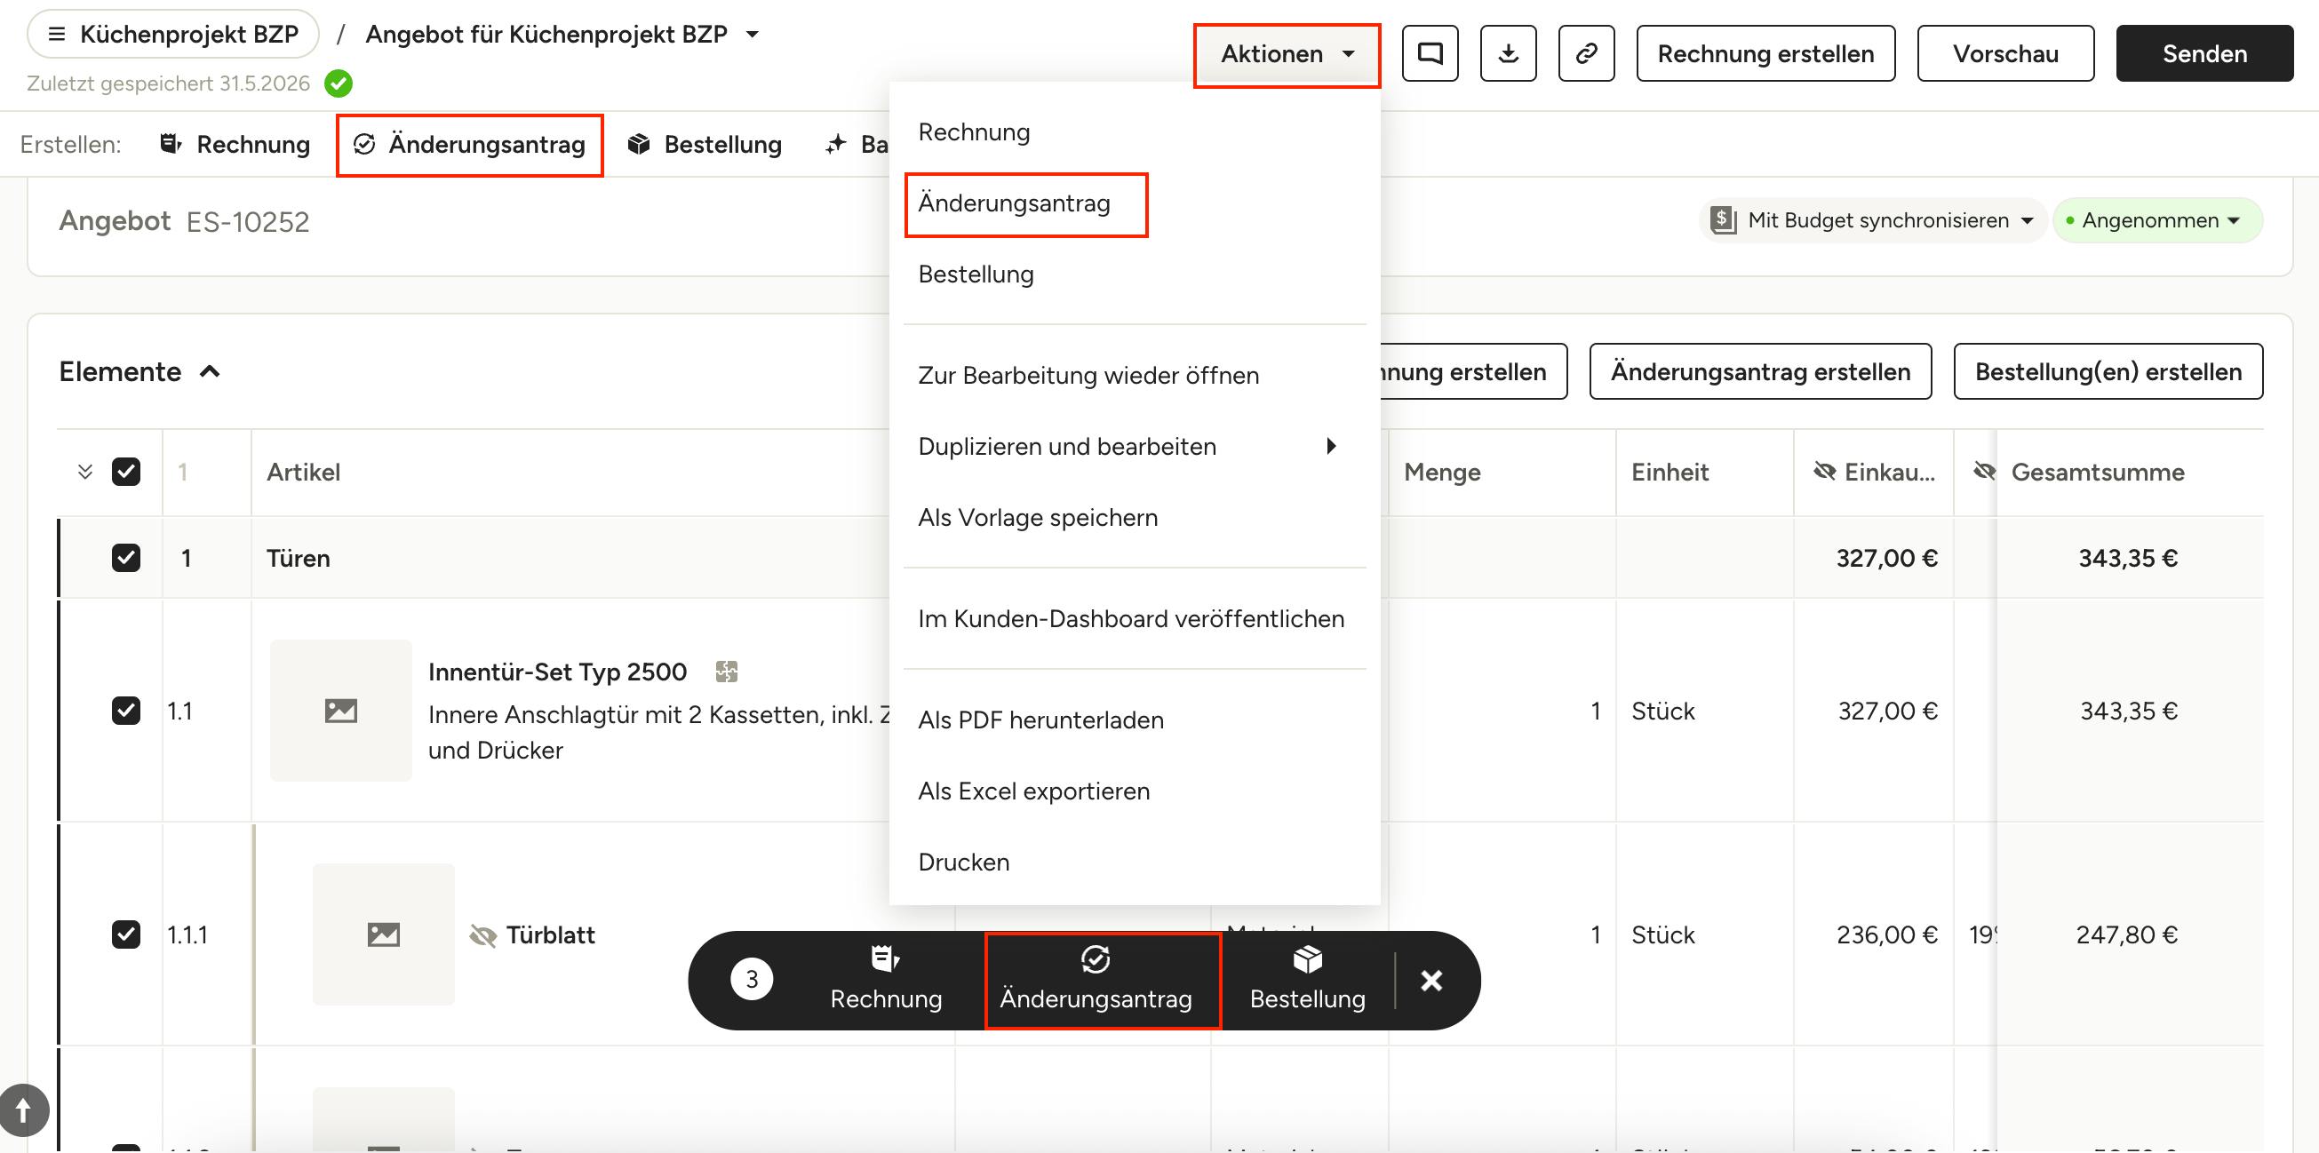Choose Drucken from the menu
This screenshot has width=2319, height=1153.
1135,863
